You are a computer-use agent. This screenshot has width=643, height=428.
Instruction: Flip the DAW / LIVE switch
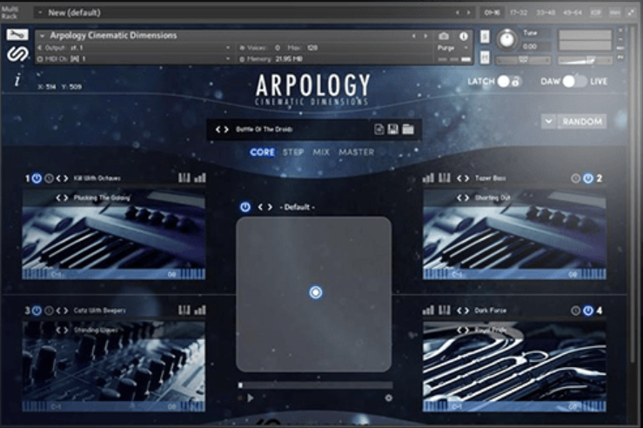click(574, 81)
